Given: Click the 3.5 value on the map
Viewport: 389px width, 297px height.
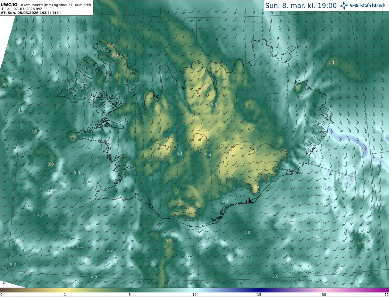Looking at the screenshot, I should pos(169,241).
